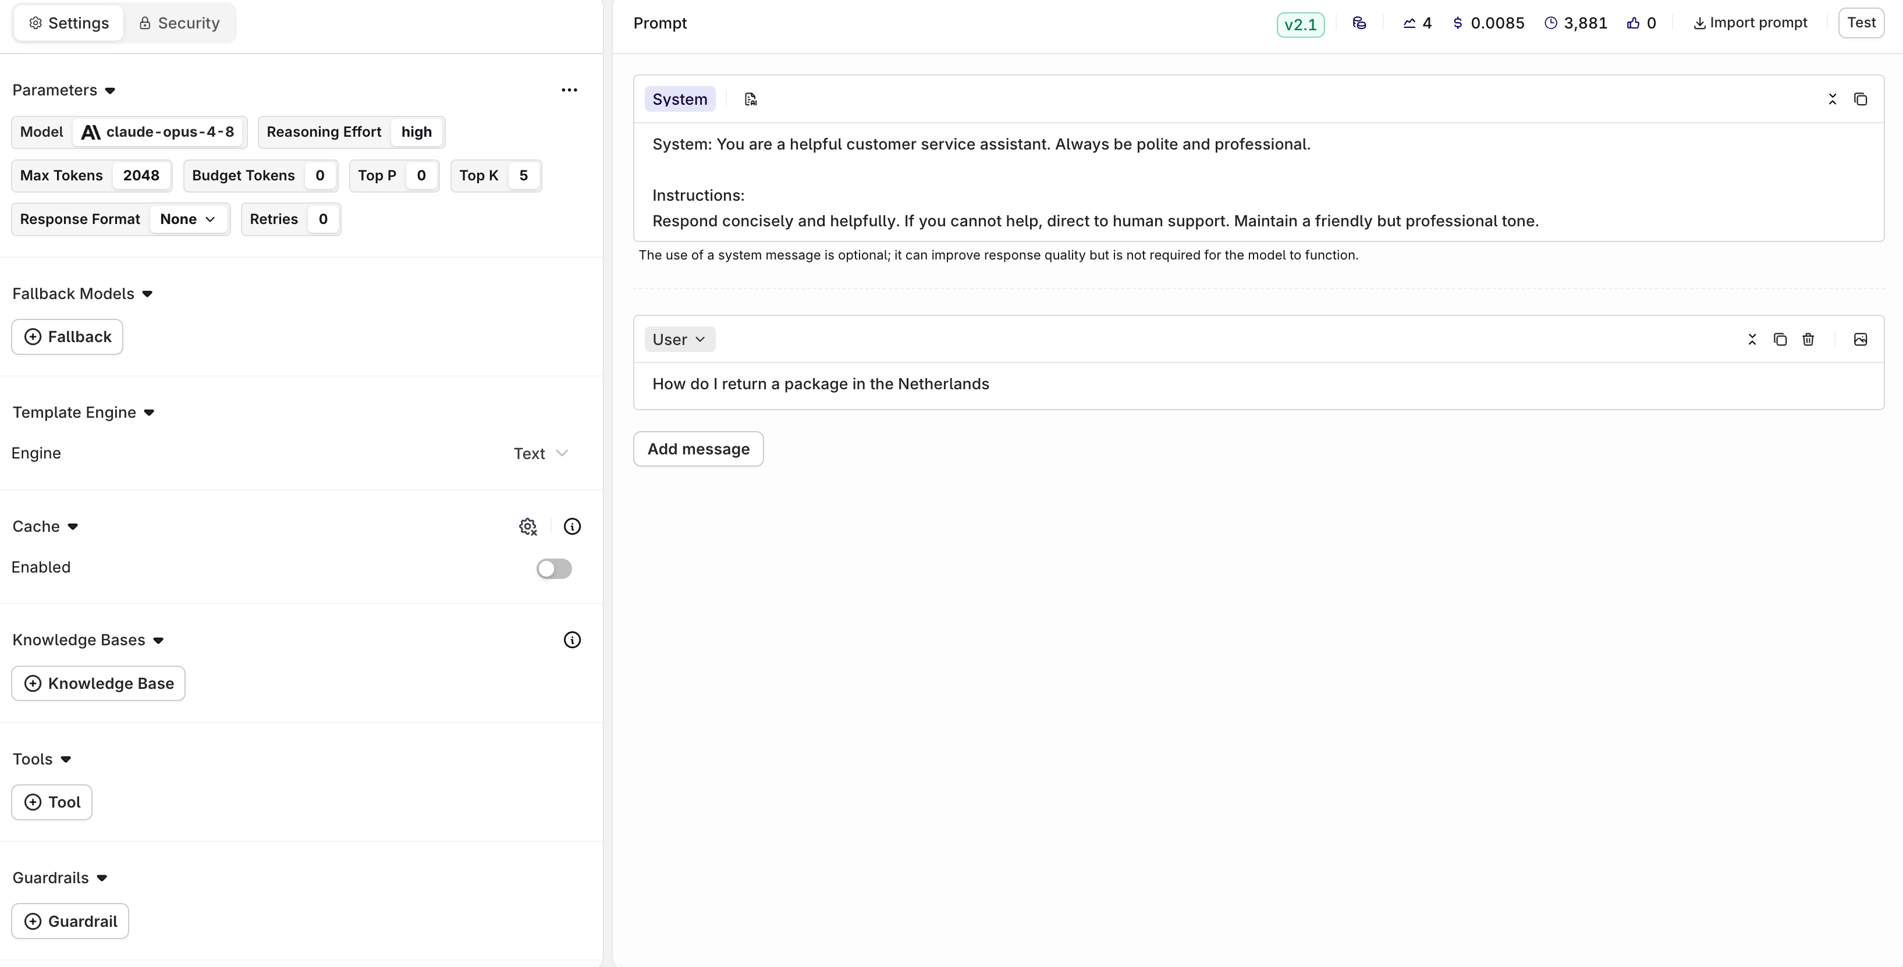Viewport: 1903px width, 967px height.
Task: Select the System role tag
Action: tap(679, 99)
